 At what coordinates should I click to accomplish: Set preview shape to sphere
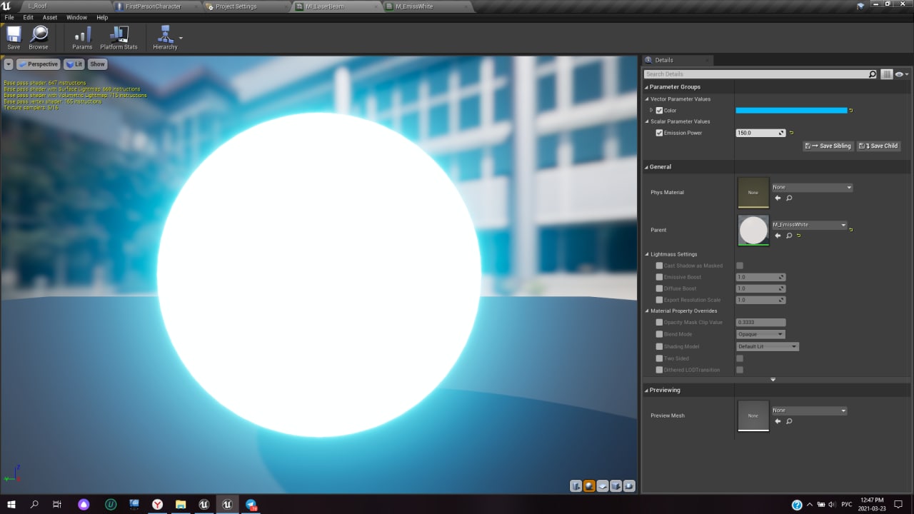(589, 486)
